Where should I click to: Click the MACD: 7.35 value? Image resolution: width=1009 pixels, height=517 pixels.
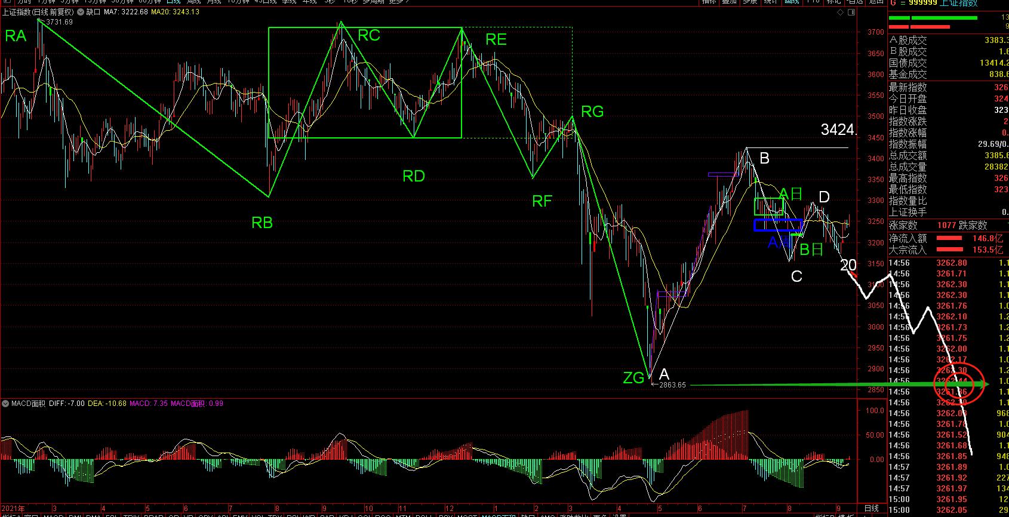point(149,404)
